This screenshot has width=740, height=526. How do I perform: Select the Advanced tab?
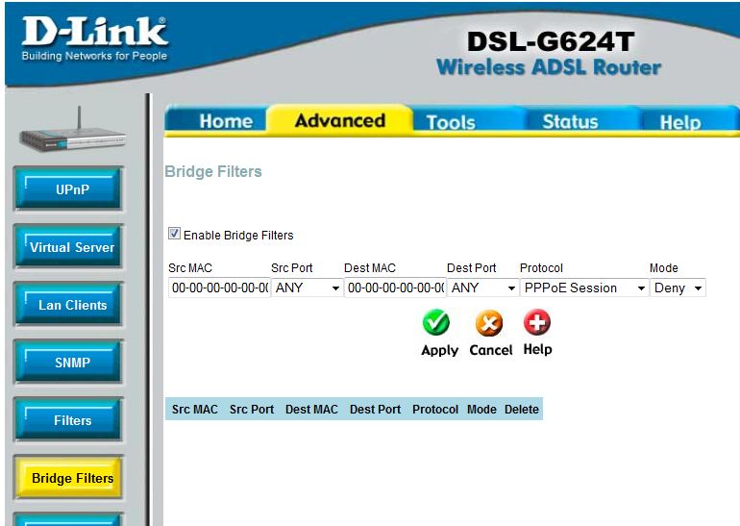click(340, 120)
